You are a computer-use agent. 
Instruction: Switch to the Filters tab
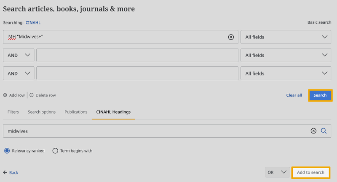[x=13, y=112]
